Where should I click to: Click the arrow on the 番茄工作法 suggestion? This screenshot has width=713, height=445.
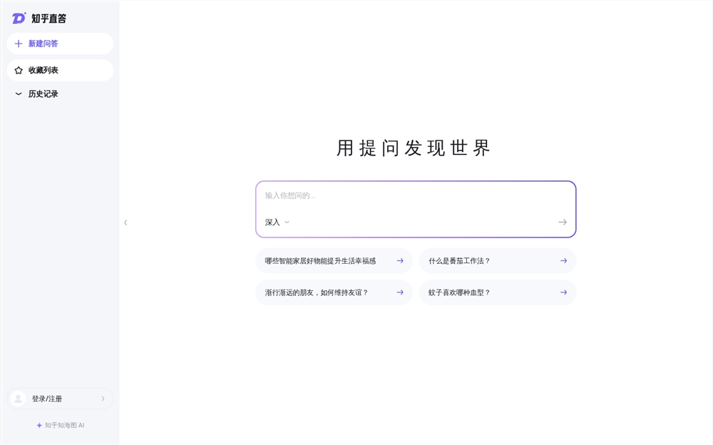(x=563, y=260)
